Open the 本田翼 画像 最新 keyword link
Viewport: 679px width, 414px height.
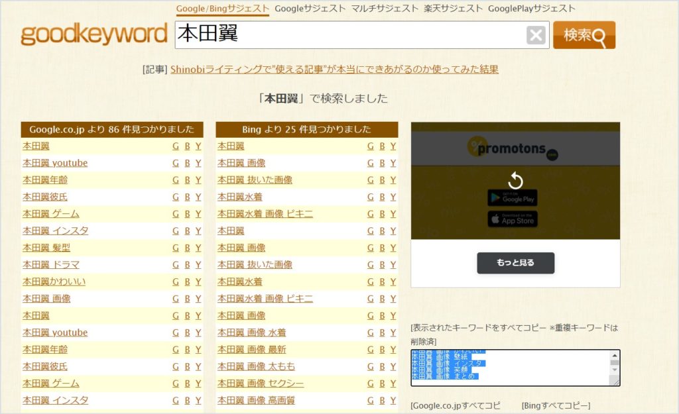click(x=251, y=350)
